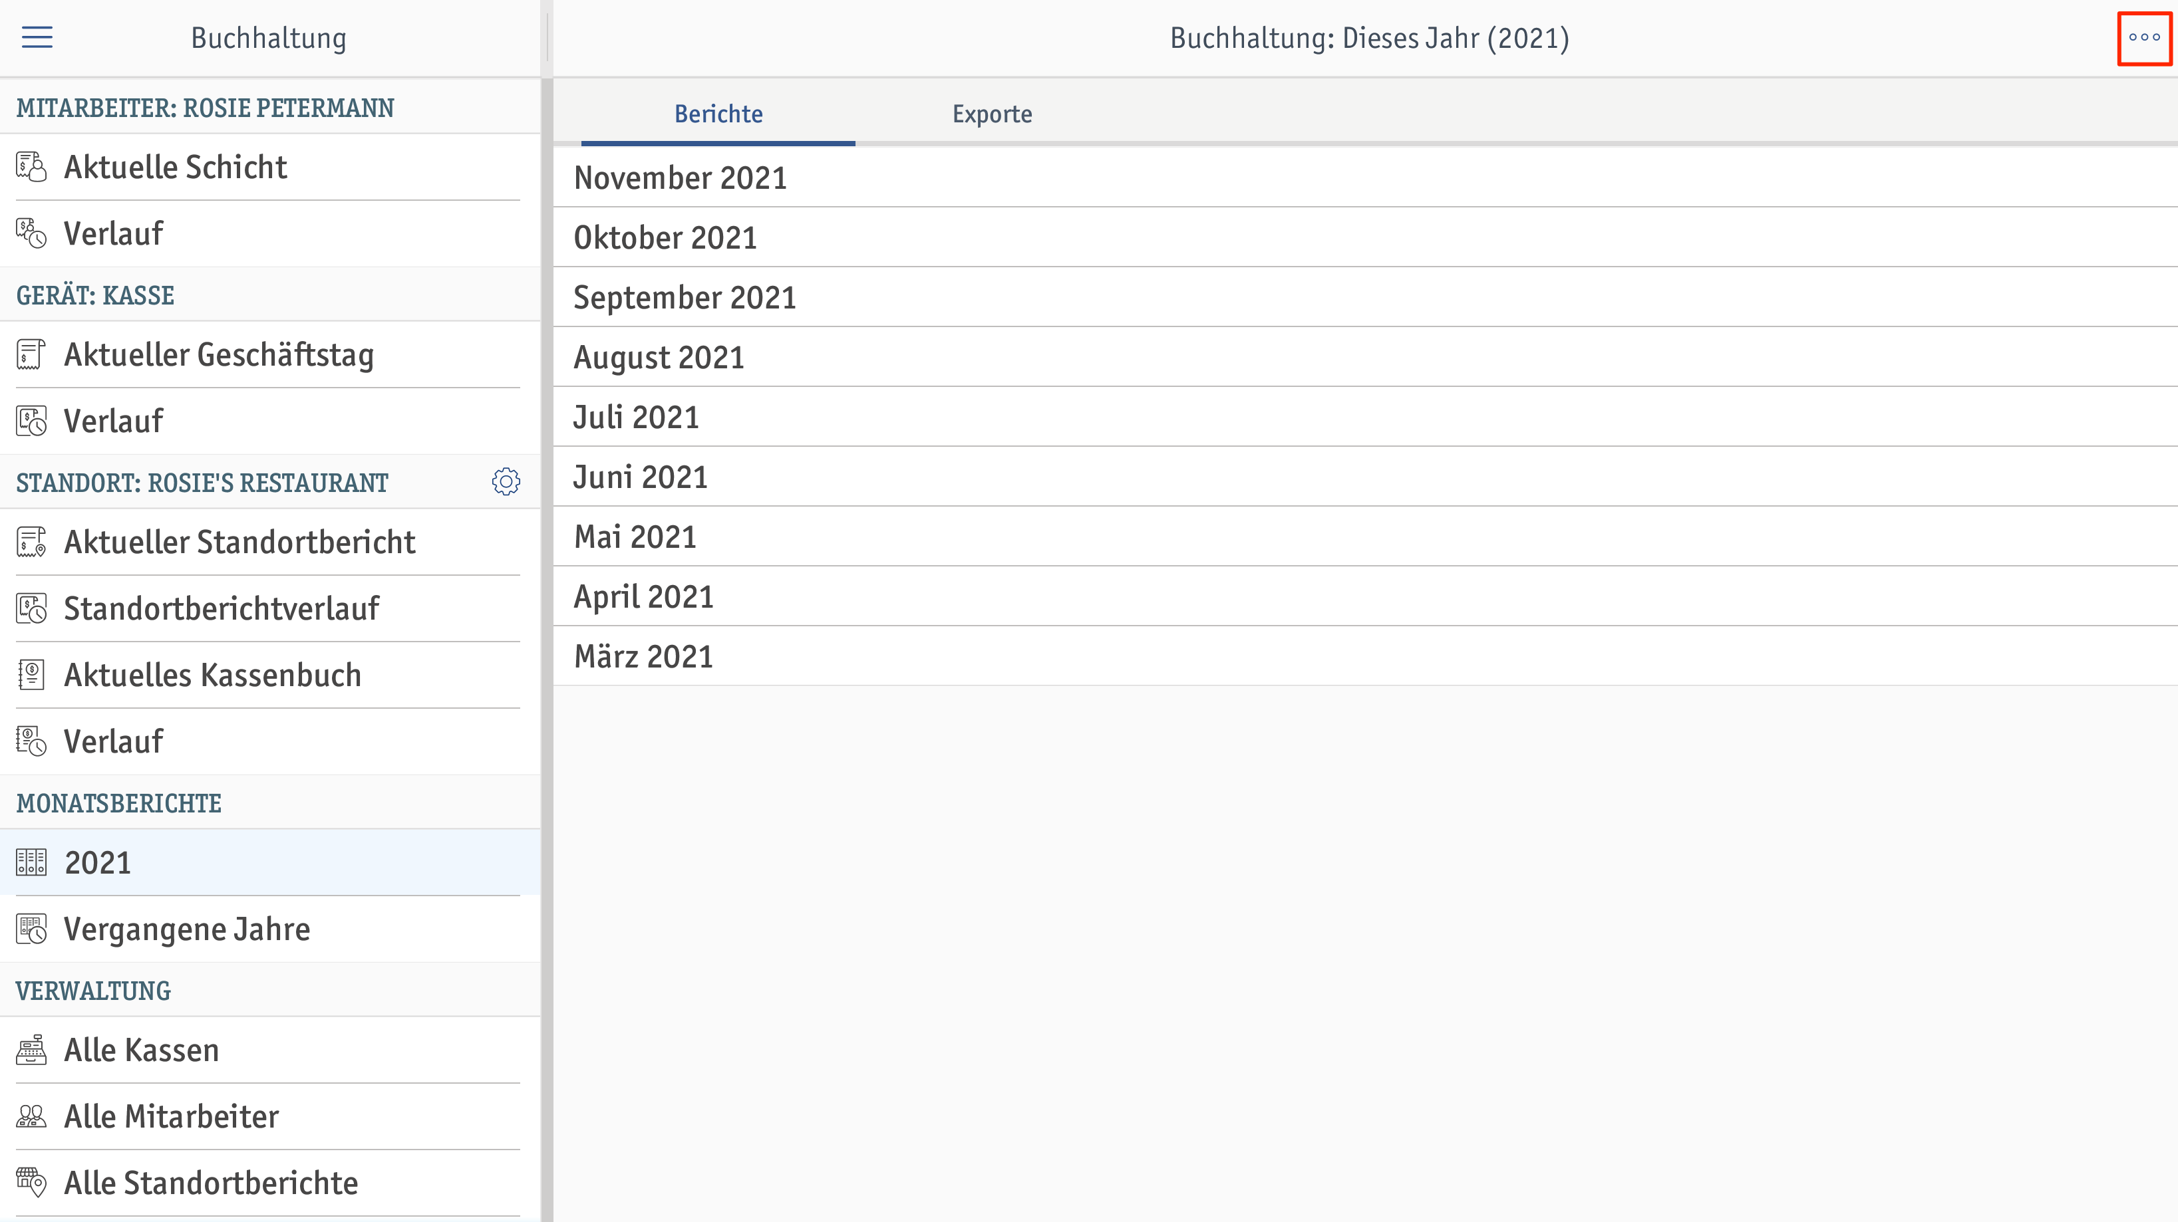The image size is (2178, 1222).
Task: Open Verlauf text below Aktuelles Kassenbuch
Action: (x=113, y=741)
